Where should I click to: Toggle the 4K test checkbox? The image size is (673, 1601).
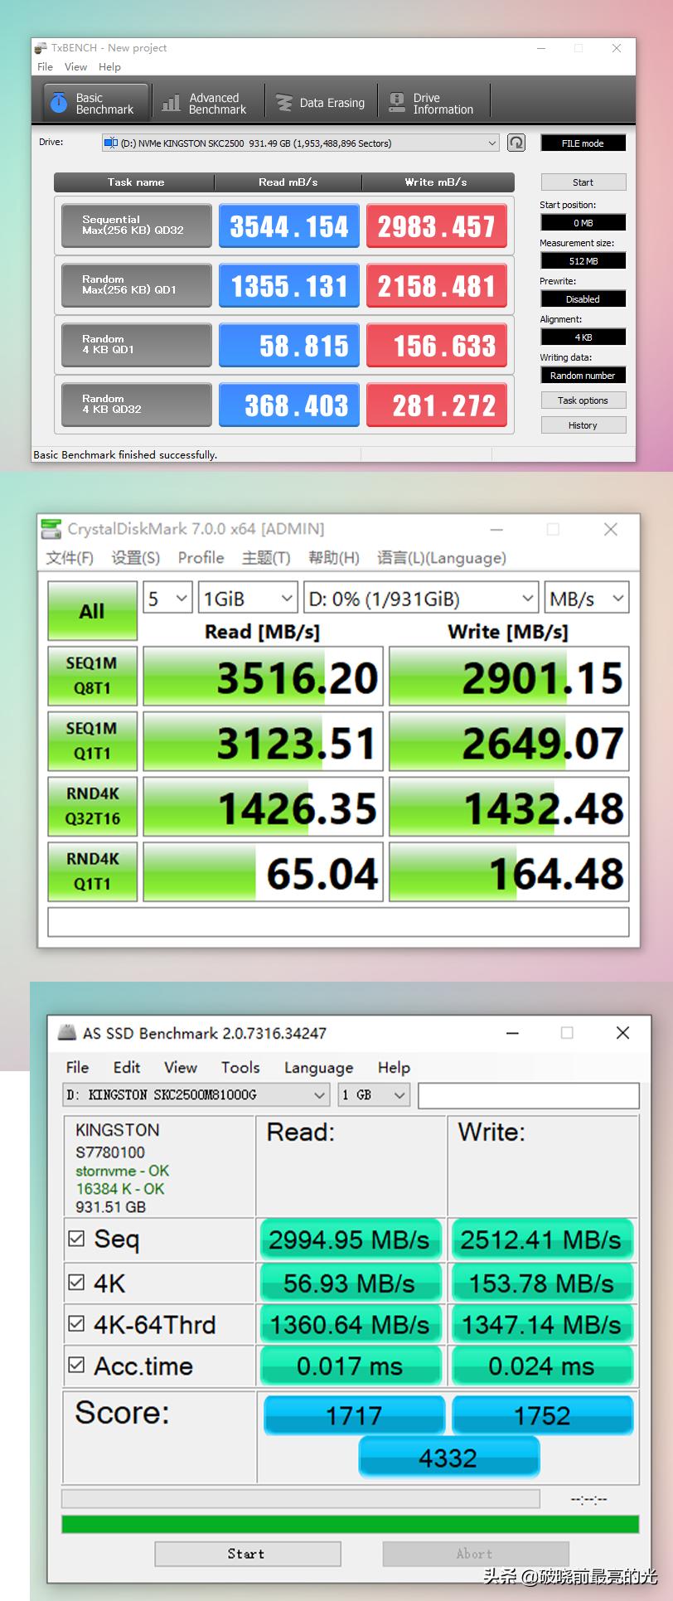click(76, 1283)
